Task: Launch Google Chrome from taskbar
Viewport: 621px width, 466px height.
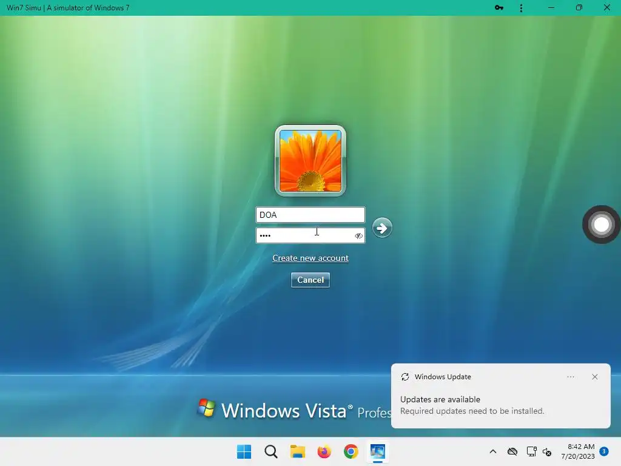Action: [351, 451]
